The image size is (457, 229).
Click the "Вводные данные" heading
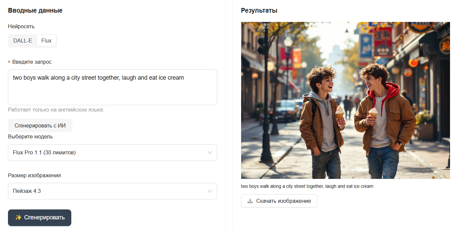(x=35, y=11)
